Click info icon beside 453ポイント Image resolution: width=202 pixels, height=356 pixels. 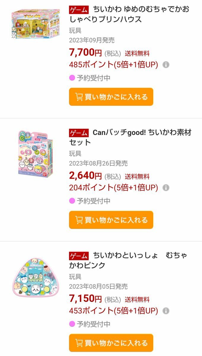(x=166, y=311)
